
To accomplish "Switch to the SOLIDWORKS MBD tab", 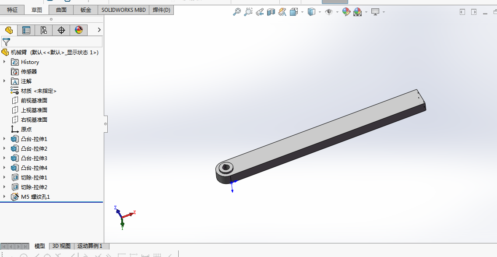I will click(x=123, y=10).
